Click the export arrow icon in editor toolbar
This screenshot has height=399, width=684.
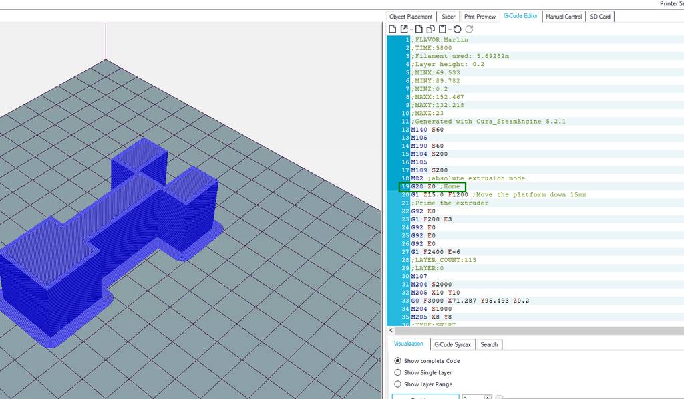405,29
